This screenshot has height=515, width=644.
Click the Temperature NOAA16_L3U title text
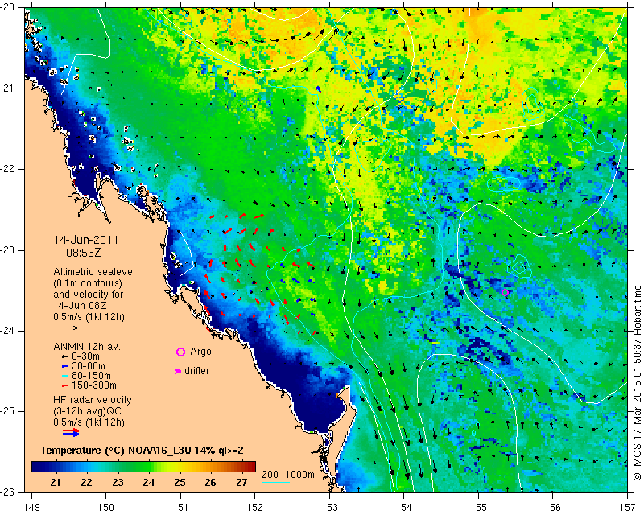pos(142,451)
